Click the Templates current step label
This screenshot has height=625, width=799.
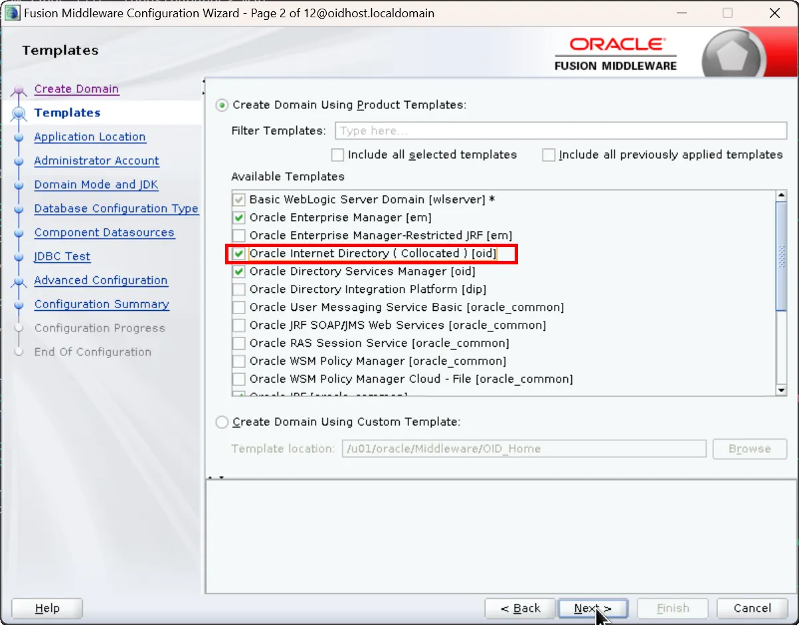[x=67, y=113]
